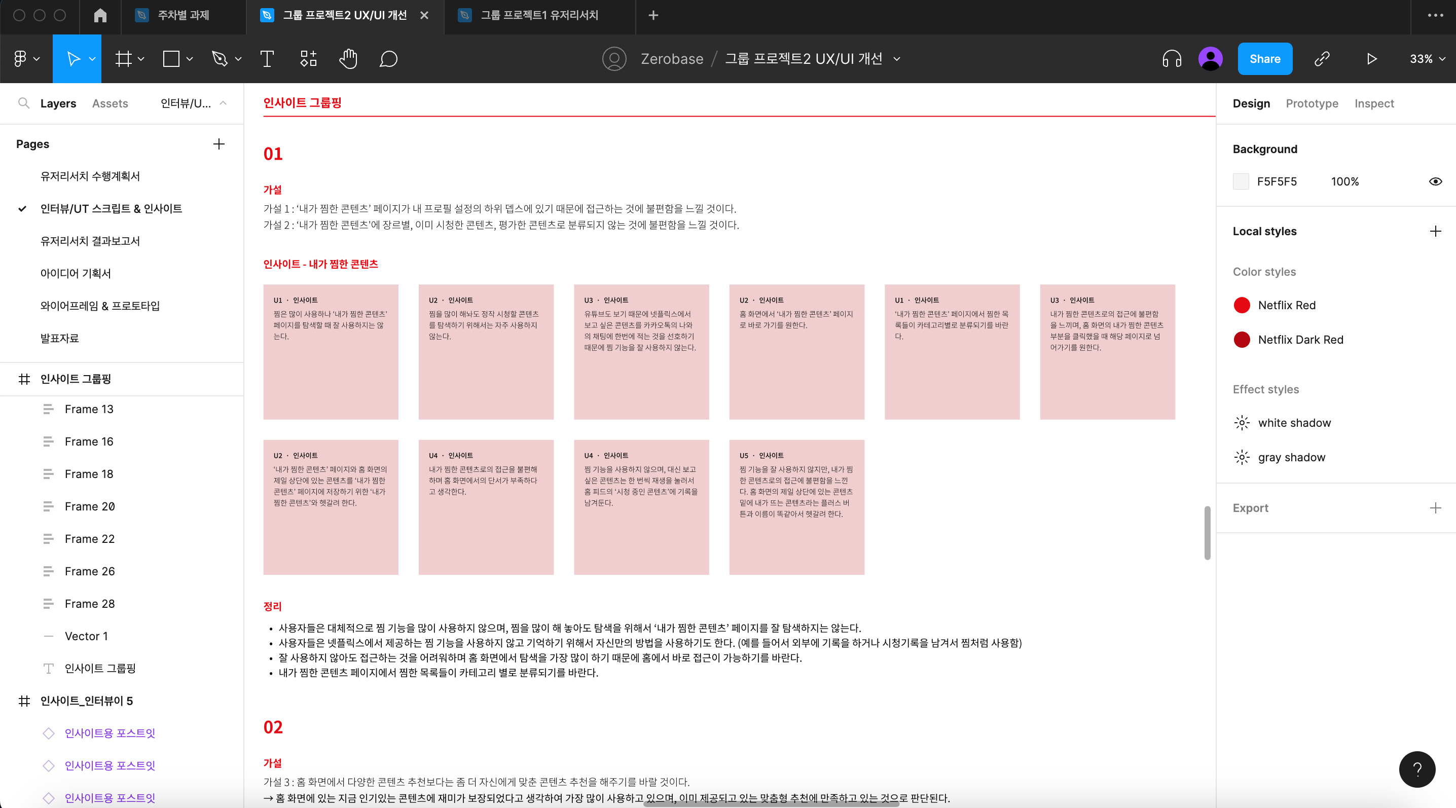1456x808 pixels.
Task: Click the first U1 인사이트 sticky card
Action: pos(331,352)
